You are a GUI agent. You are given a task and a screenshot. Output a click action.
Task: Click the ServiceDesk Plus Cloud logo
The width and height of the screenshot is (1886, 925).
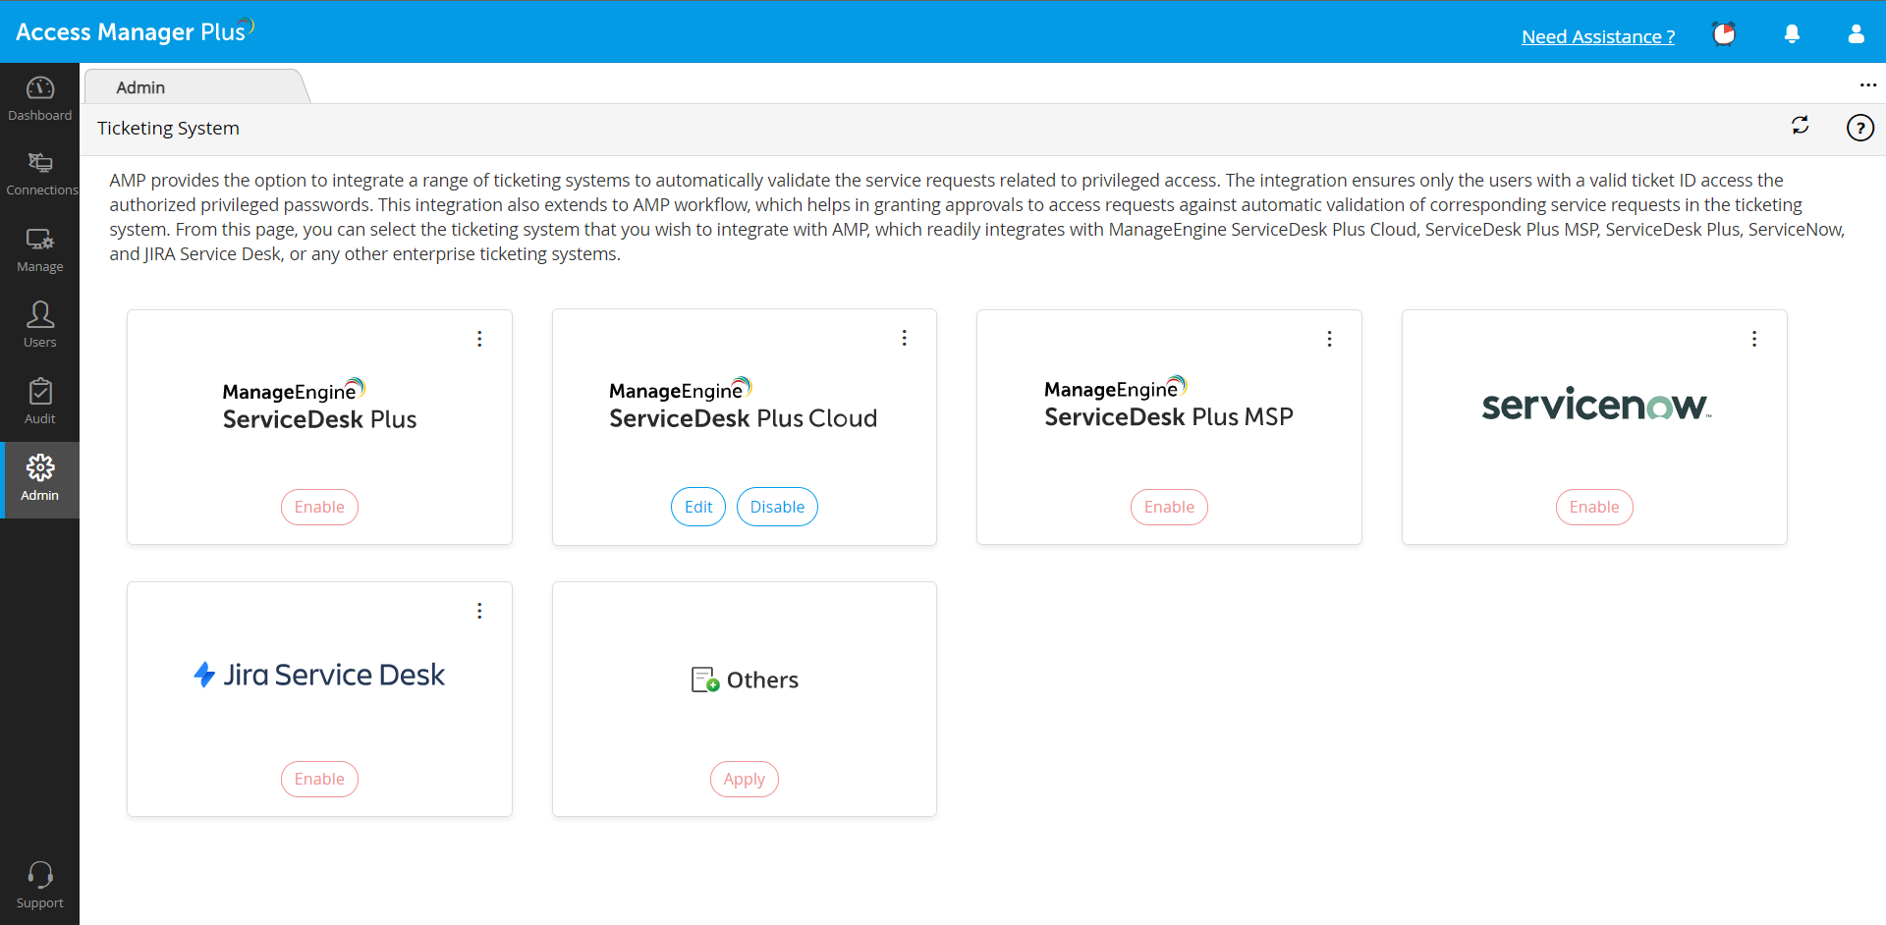point(744,404)
